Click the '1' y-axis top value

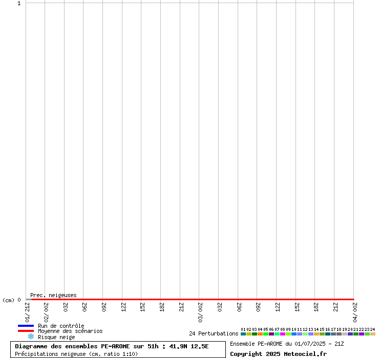point(19,4)
